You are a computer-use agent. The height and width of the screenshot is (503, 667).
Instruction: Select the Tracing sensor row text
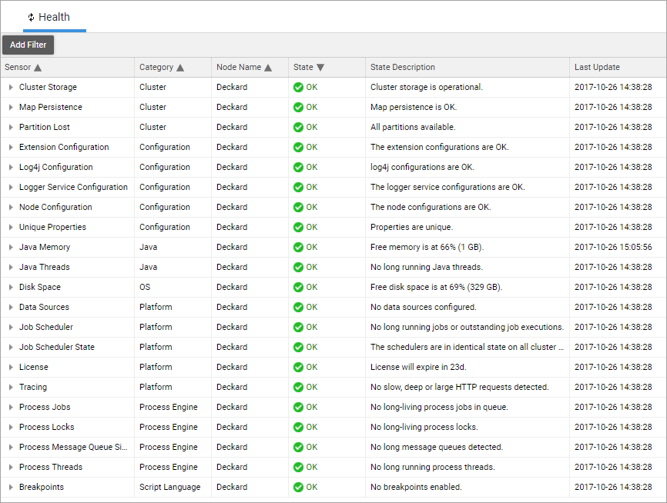[33, 387]
